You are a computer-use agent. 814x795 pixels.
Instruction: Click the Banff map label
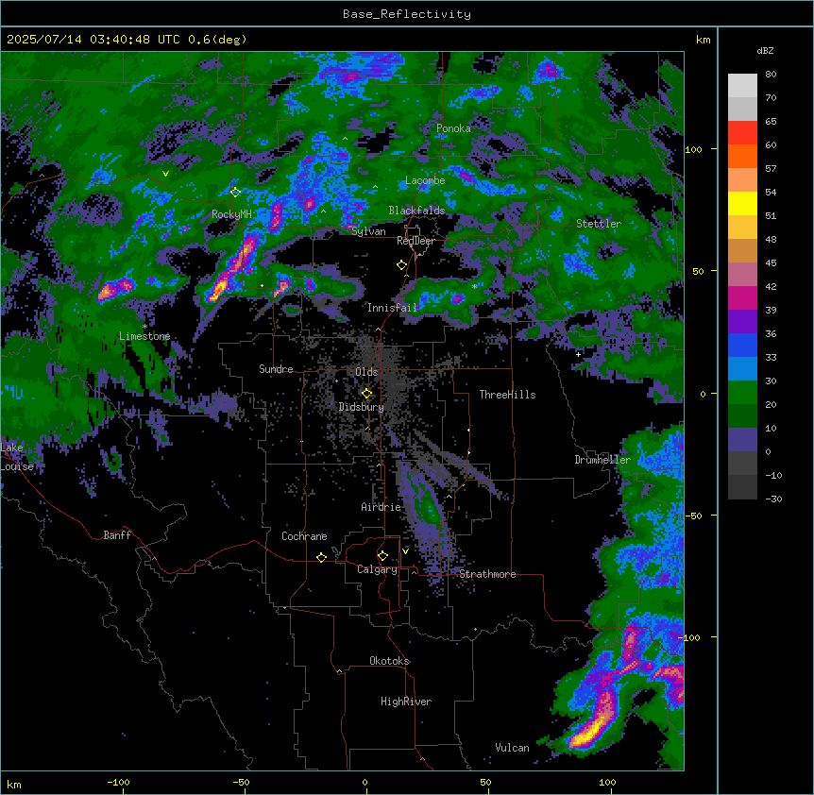click(x=117, y=535)
